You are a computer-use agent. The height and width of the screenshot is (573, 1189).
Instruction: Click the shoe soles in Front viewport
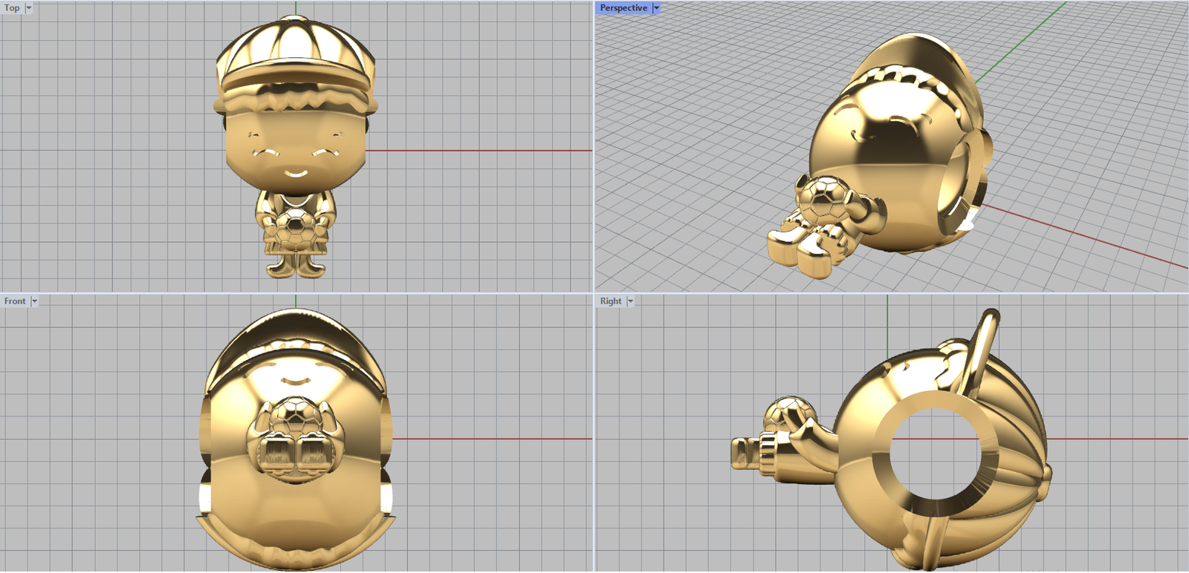pos(295,456)
